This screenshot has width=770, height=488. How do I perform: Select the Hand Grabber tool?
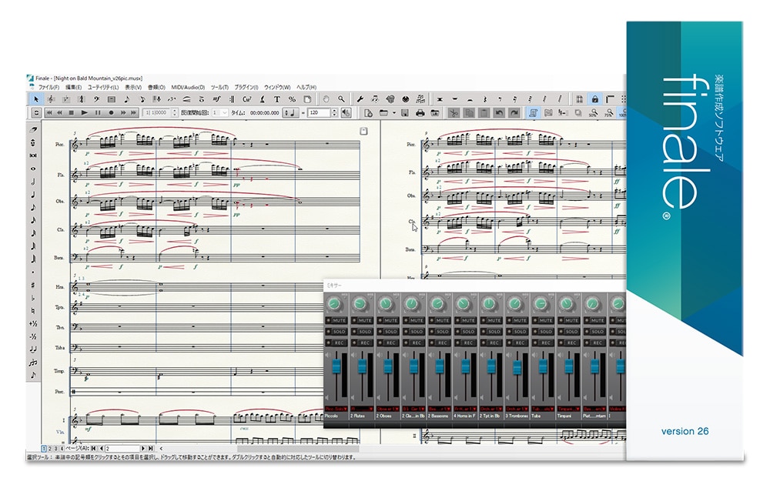pyautogui.click(x=326, y=99)
